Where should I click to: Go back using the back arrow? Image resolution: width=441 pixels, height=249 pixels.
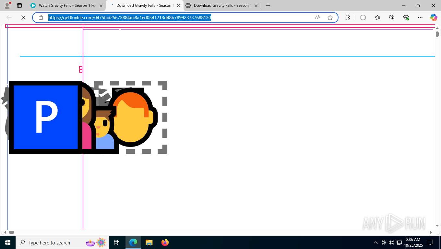9,18
